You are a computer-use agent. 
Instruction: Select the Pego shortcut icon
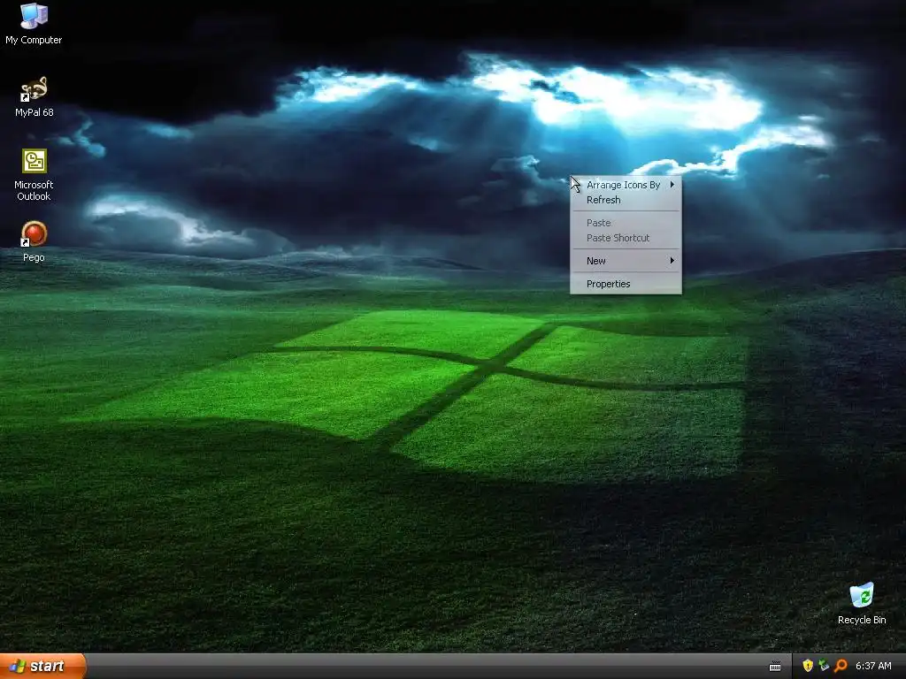pos(34,241)
